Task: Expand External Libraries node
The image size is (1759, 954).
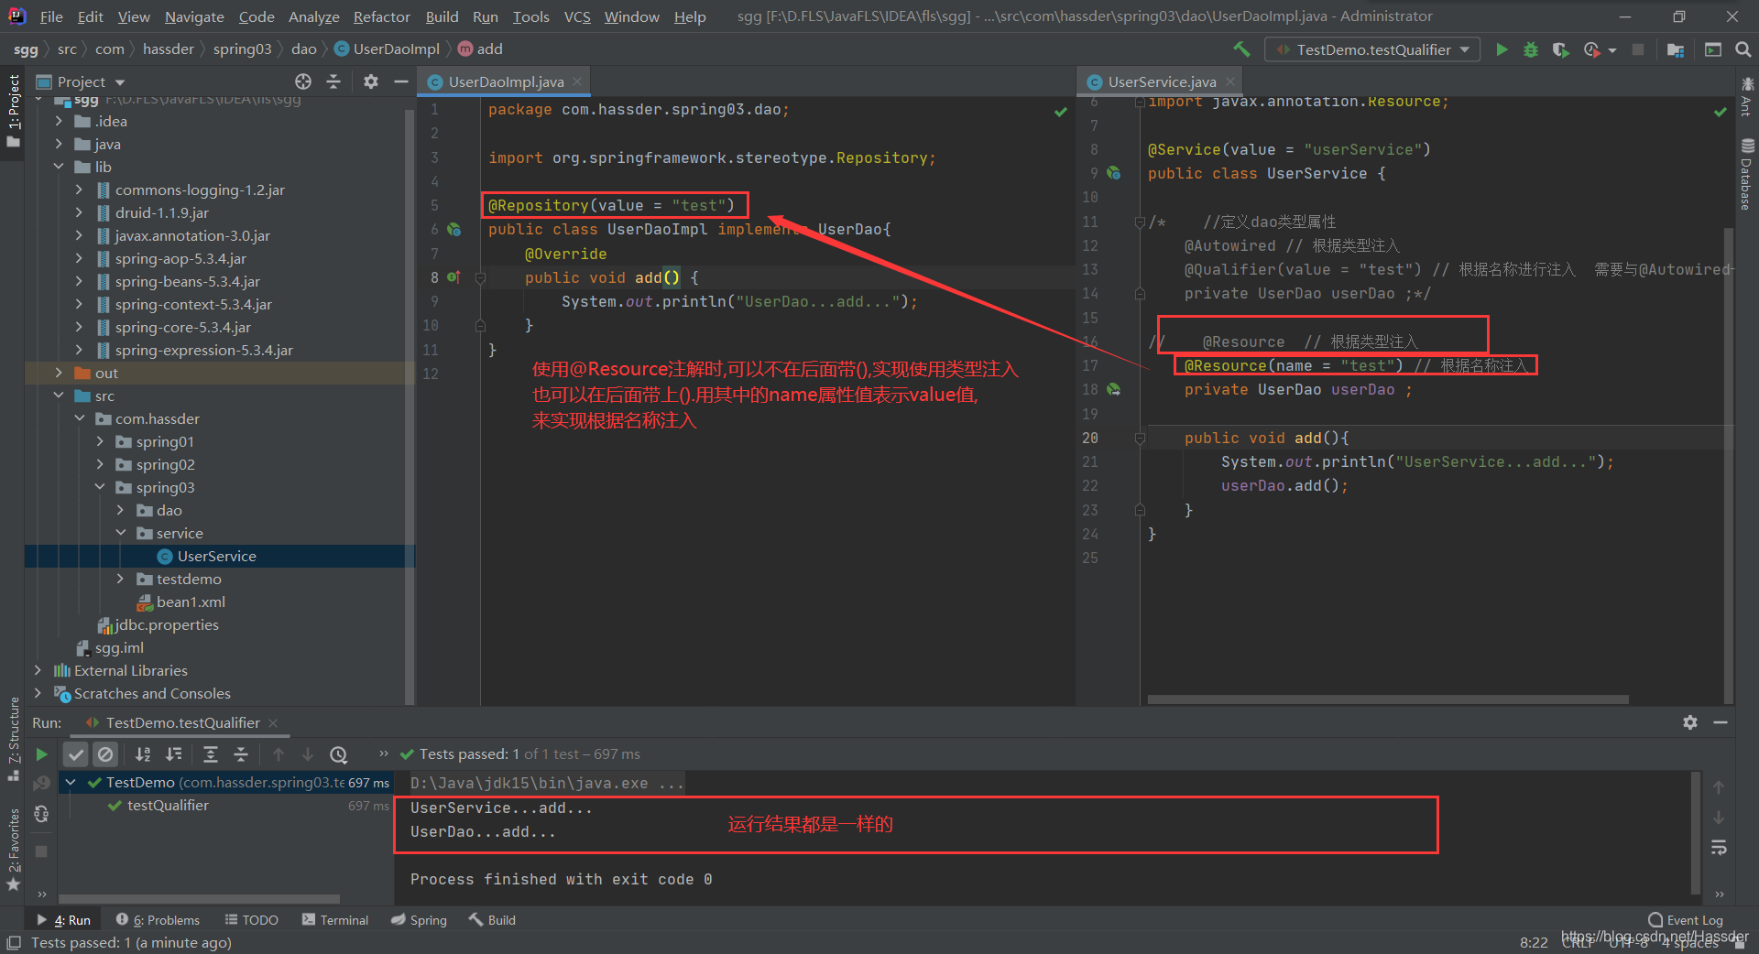Action: (x=38, y=670)
